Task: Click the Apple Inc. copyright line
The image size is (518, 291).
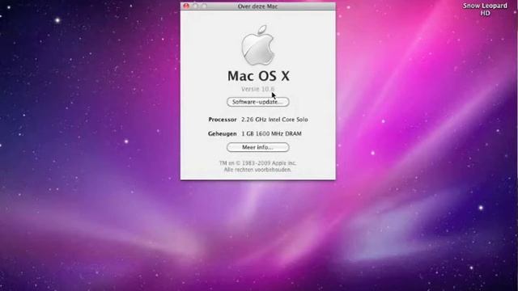Action: click(257, 163)
